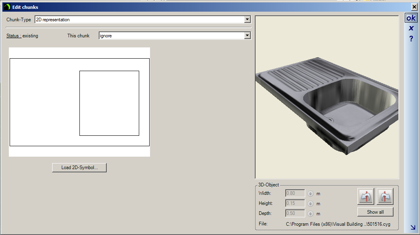Click the Width field showing 0.80
420x235 pixels.
(295, 193)
